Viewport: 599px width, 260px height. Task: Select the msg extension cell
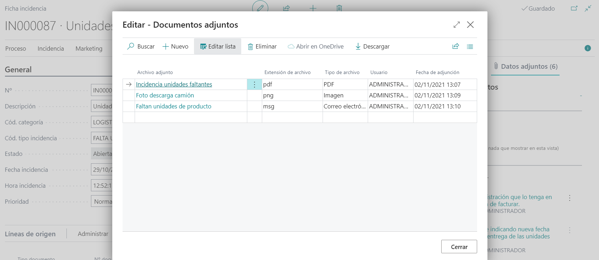tap(292, 106)
